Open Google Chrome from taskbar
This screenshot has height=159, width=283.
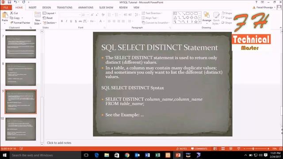point(127,155)
